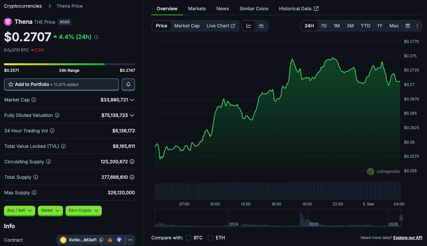Expand the Market Cap row details
Viewport: 427px width, 246px height.
pos(132,100)
